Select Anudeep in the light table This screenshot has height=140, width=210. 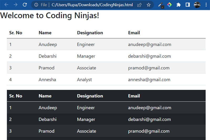(48, 44)
